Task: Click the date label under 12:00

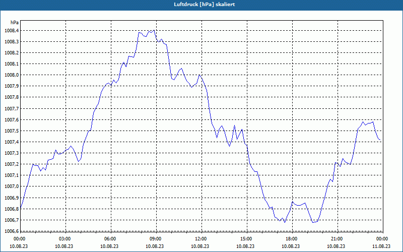Action: (x=201, y=246)
